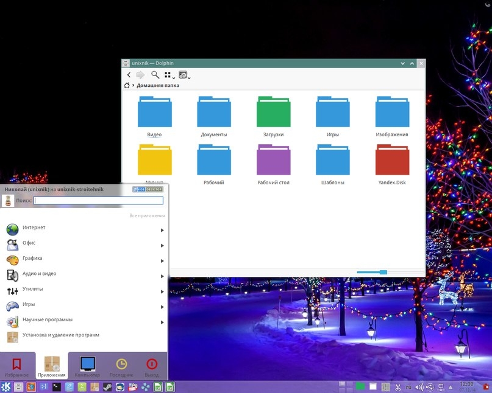
Task: Open the view mode dropdown in Dolphin toolbar
Action: pyautogui.click(x=169, y=75)
